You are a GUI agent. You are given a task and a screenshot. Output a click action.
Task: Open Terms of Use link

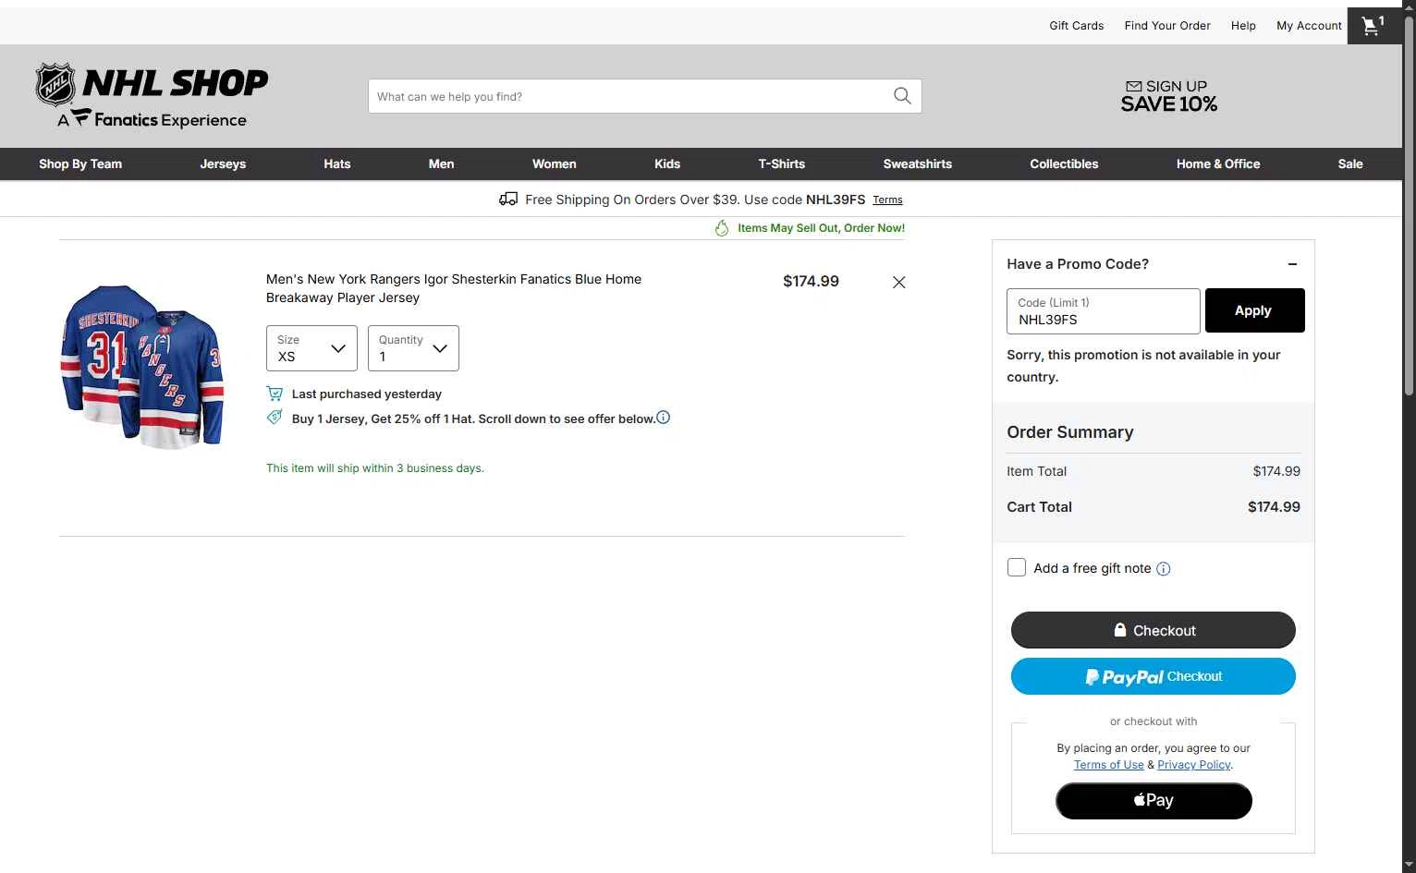(x=1108, y=765)
